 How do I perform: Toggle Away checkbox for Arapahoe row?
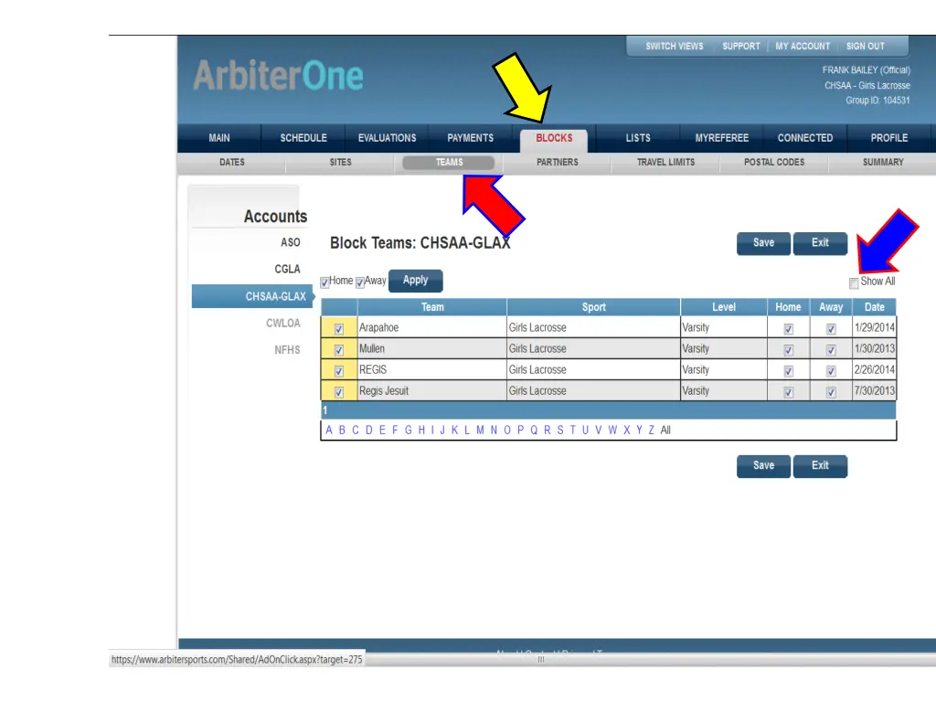(831, 329)
